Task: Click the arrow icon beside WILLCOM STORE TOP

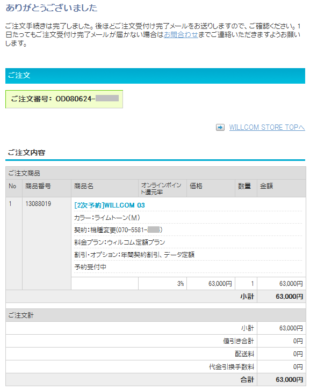Action: 220,128
